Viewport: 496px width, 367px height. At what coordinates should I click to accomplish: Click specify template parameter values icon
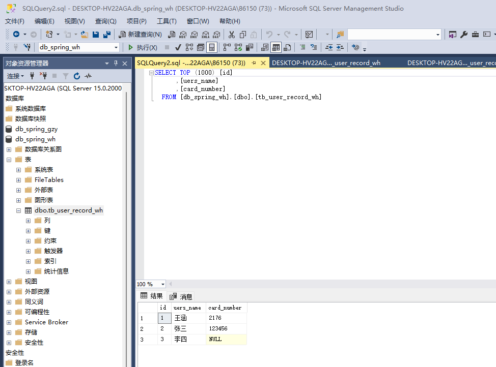(x=355, y=47)
